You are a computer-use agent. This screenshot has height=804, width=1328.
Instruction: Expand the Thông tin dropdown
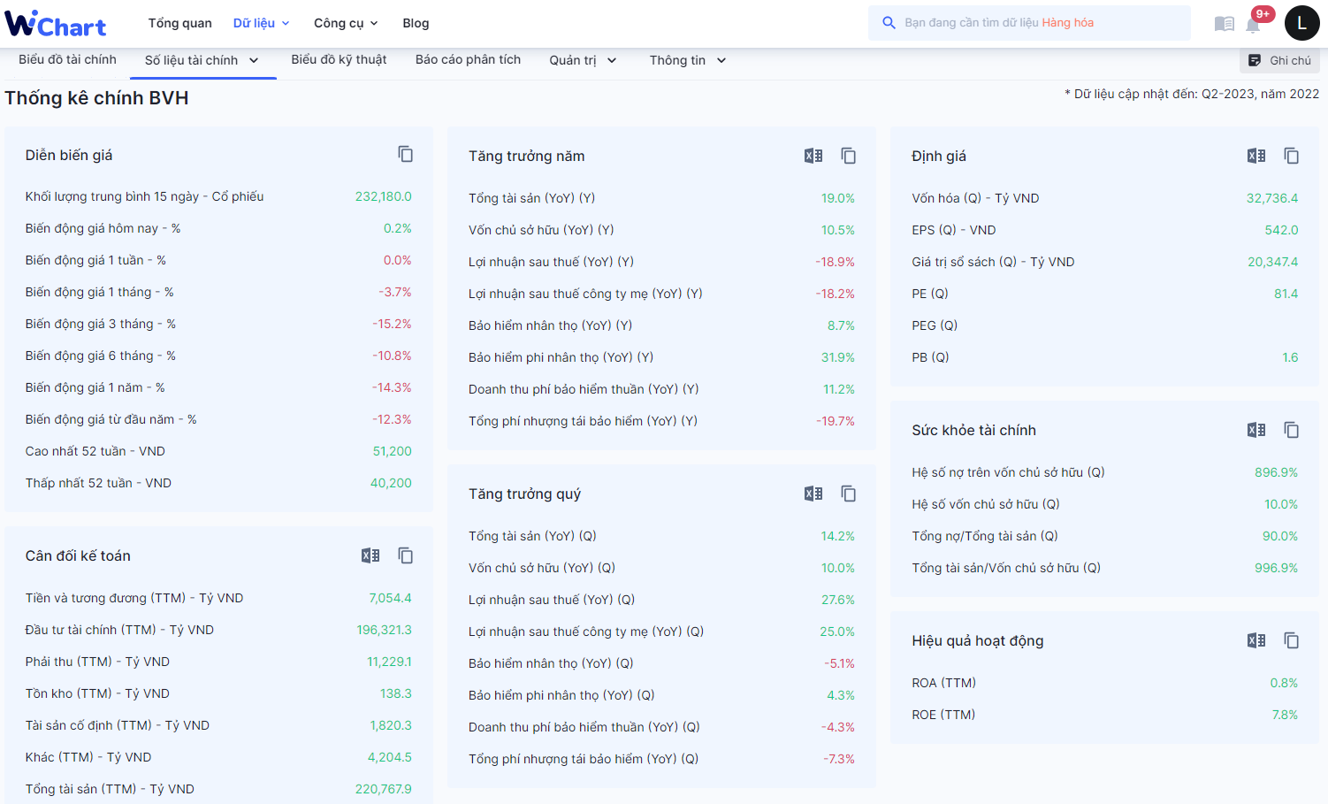(x=688, y=60)
